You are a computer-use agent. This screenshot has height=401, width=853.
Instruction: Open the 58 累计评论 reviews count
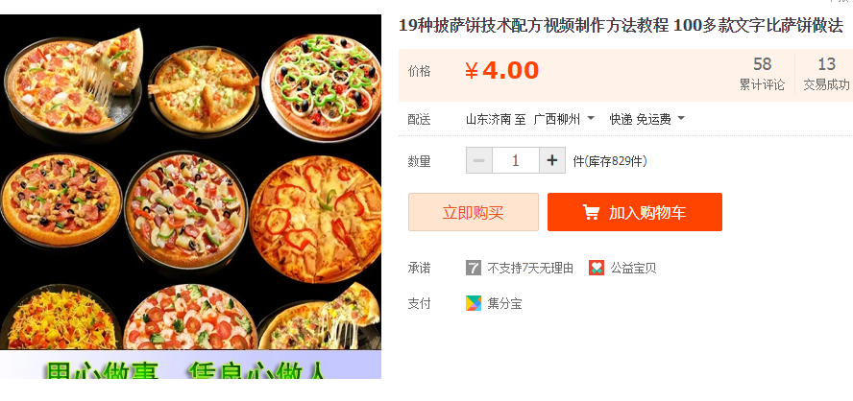[762, 73]
